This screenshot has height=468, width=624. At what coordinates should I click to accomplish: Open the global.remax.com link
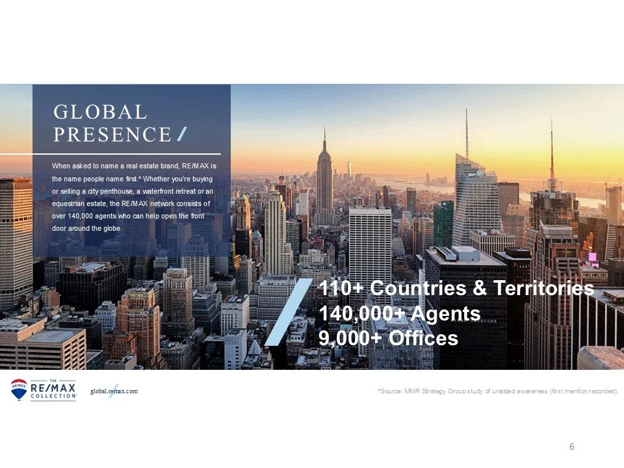[x=114, y=391]
